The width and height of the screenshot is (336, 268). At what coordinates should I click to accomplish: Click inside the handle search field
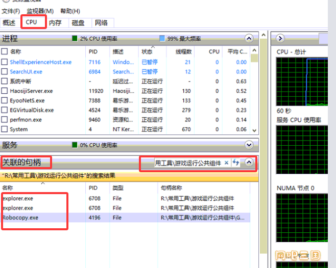188,163
